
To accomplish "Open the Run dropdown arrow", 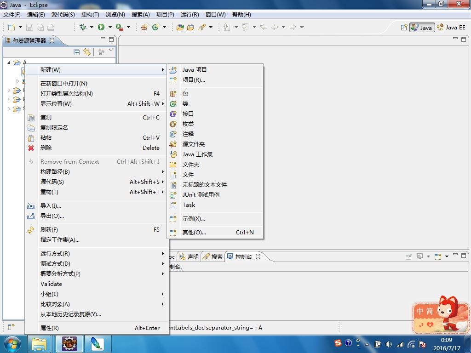I will coord(110,27).
